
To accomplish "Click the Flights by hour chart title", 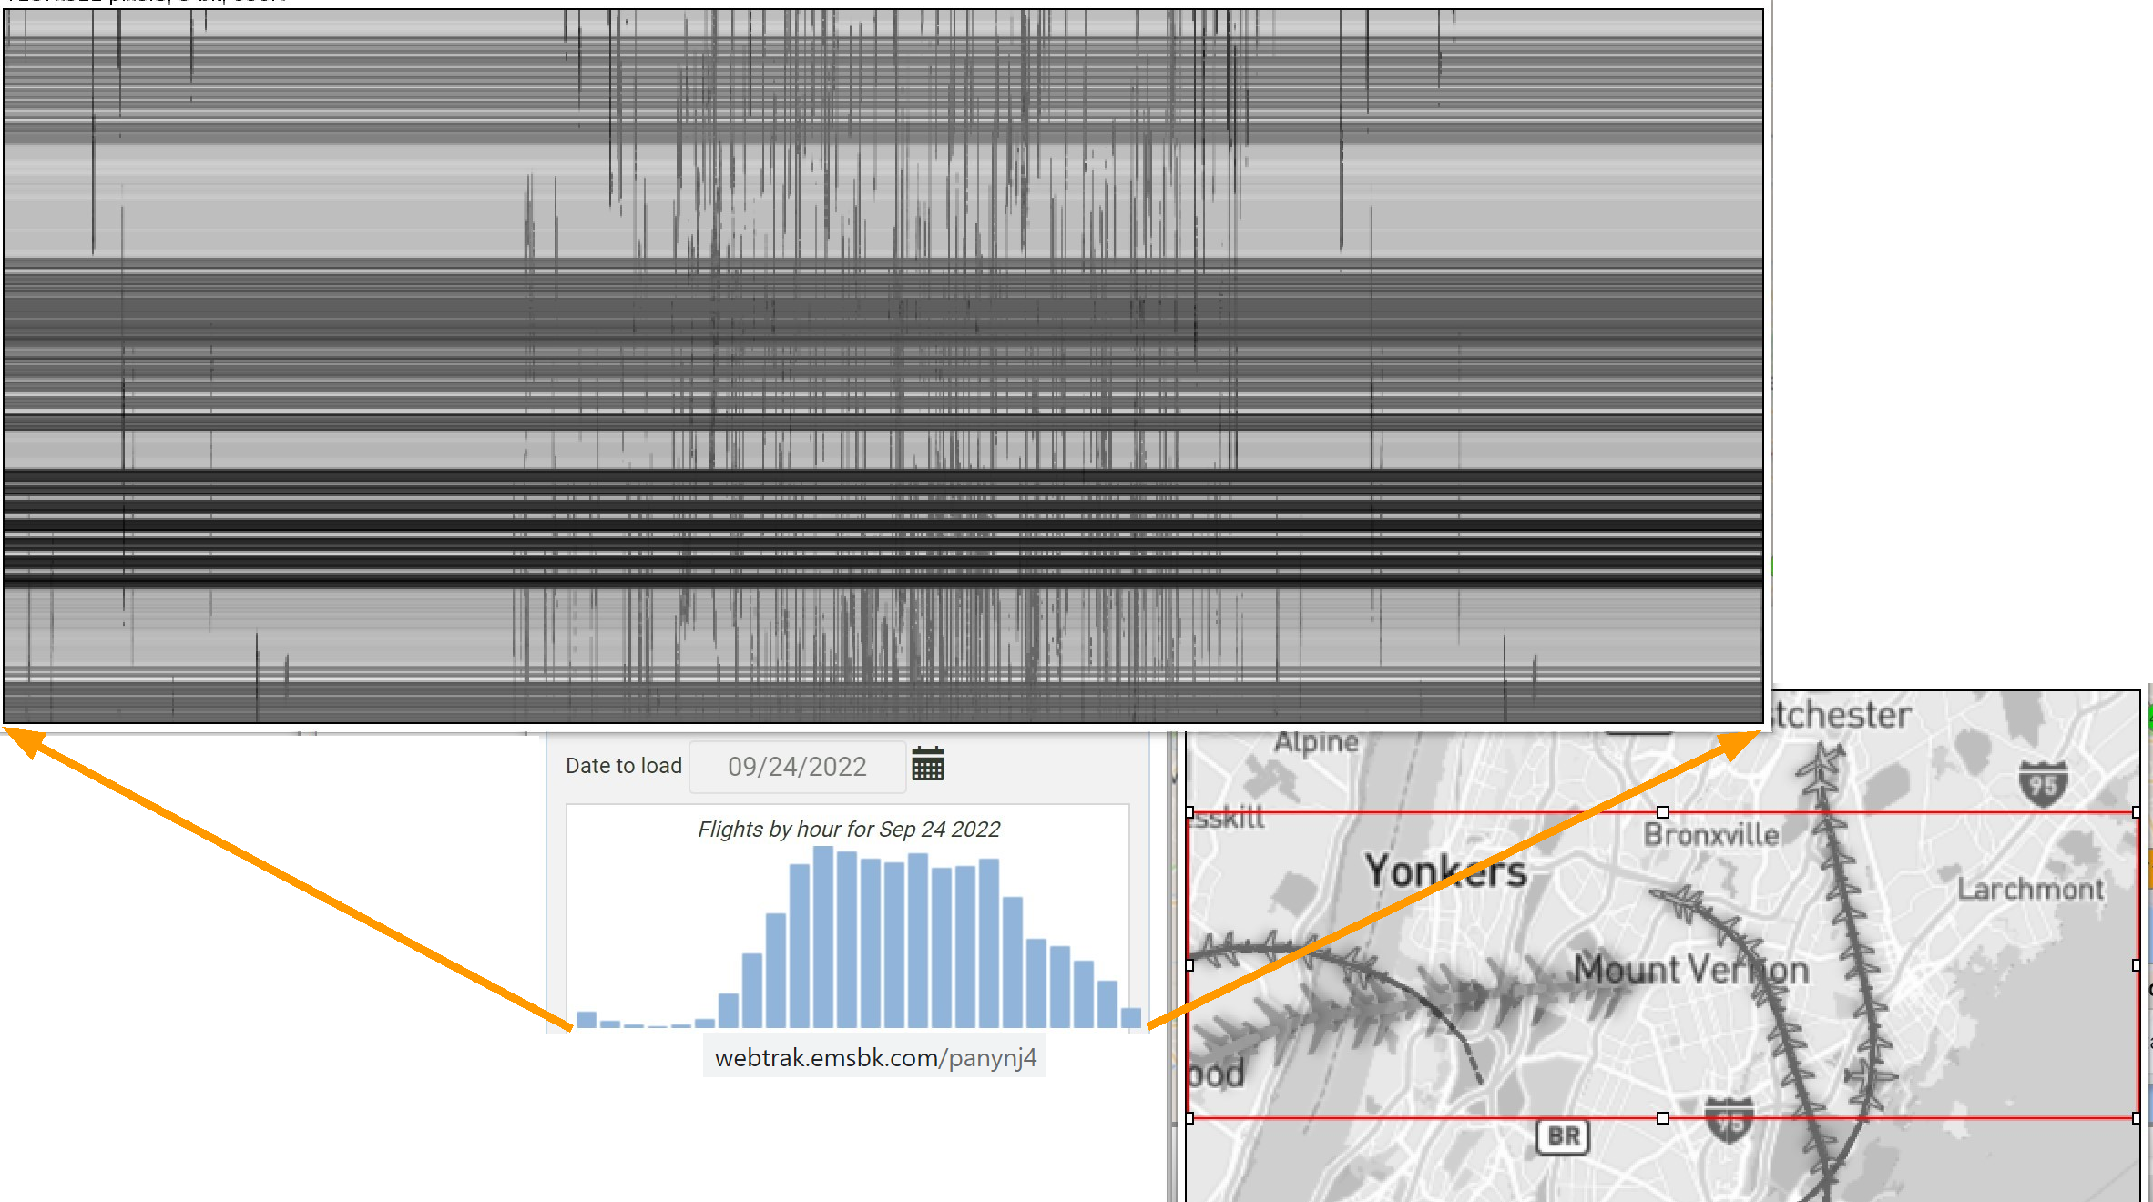I will pyautogui.click(x=848, y=830).
